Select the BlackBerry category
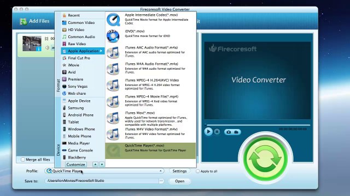350x196 pixels. point(83,157)
